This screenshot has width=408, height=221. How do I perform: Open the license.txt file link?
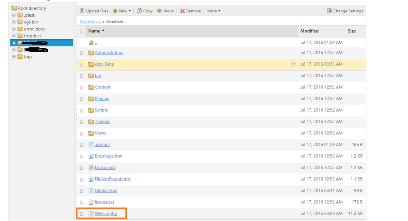tap(104, 202)
